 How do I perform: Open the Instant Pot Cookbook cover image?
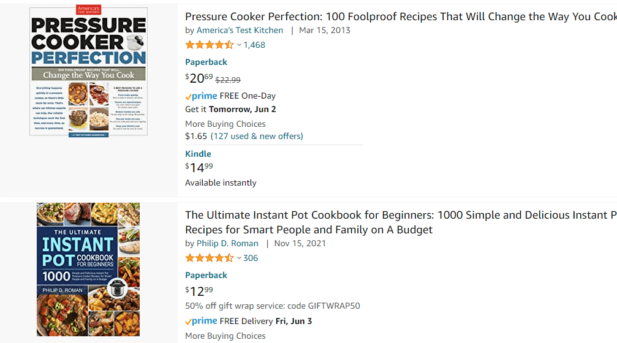(88, 269)
